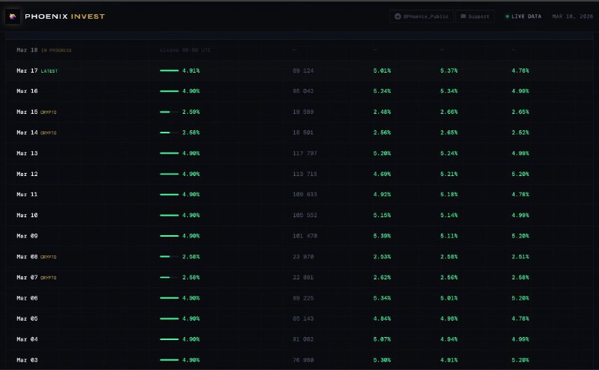Click the 4.94% cell in Mar 04 row
Image resolution: width=599 pixels, height=370 pixels.
pos(449,339)
